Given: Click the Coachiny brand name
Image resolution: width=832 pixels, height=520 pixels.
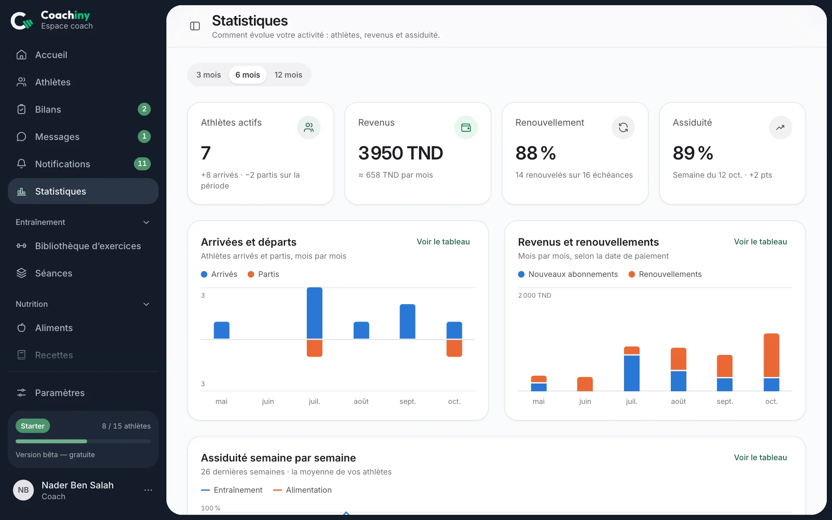Looking at the screenshot, I should [65, 15].
